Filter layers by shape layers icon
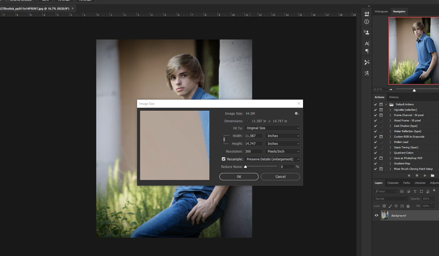The height and width of the screenshot is (256, 439). click(x=421, y=191)
